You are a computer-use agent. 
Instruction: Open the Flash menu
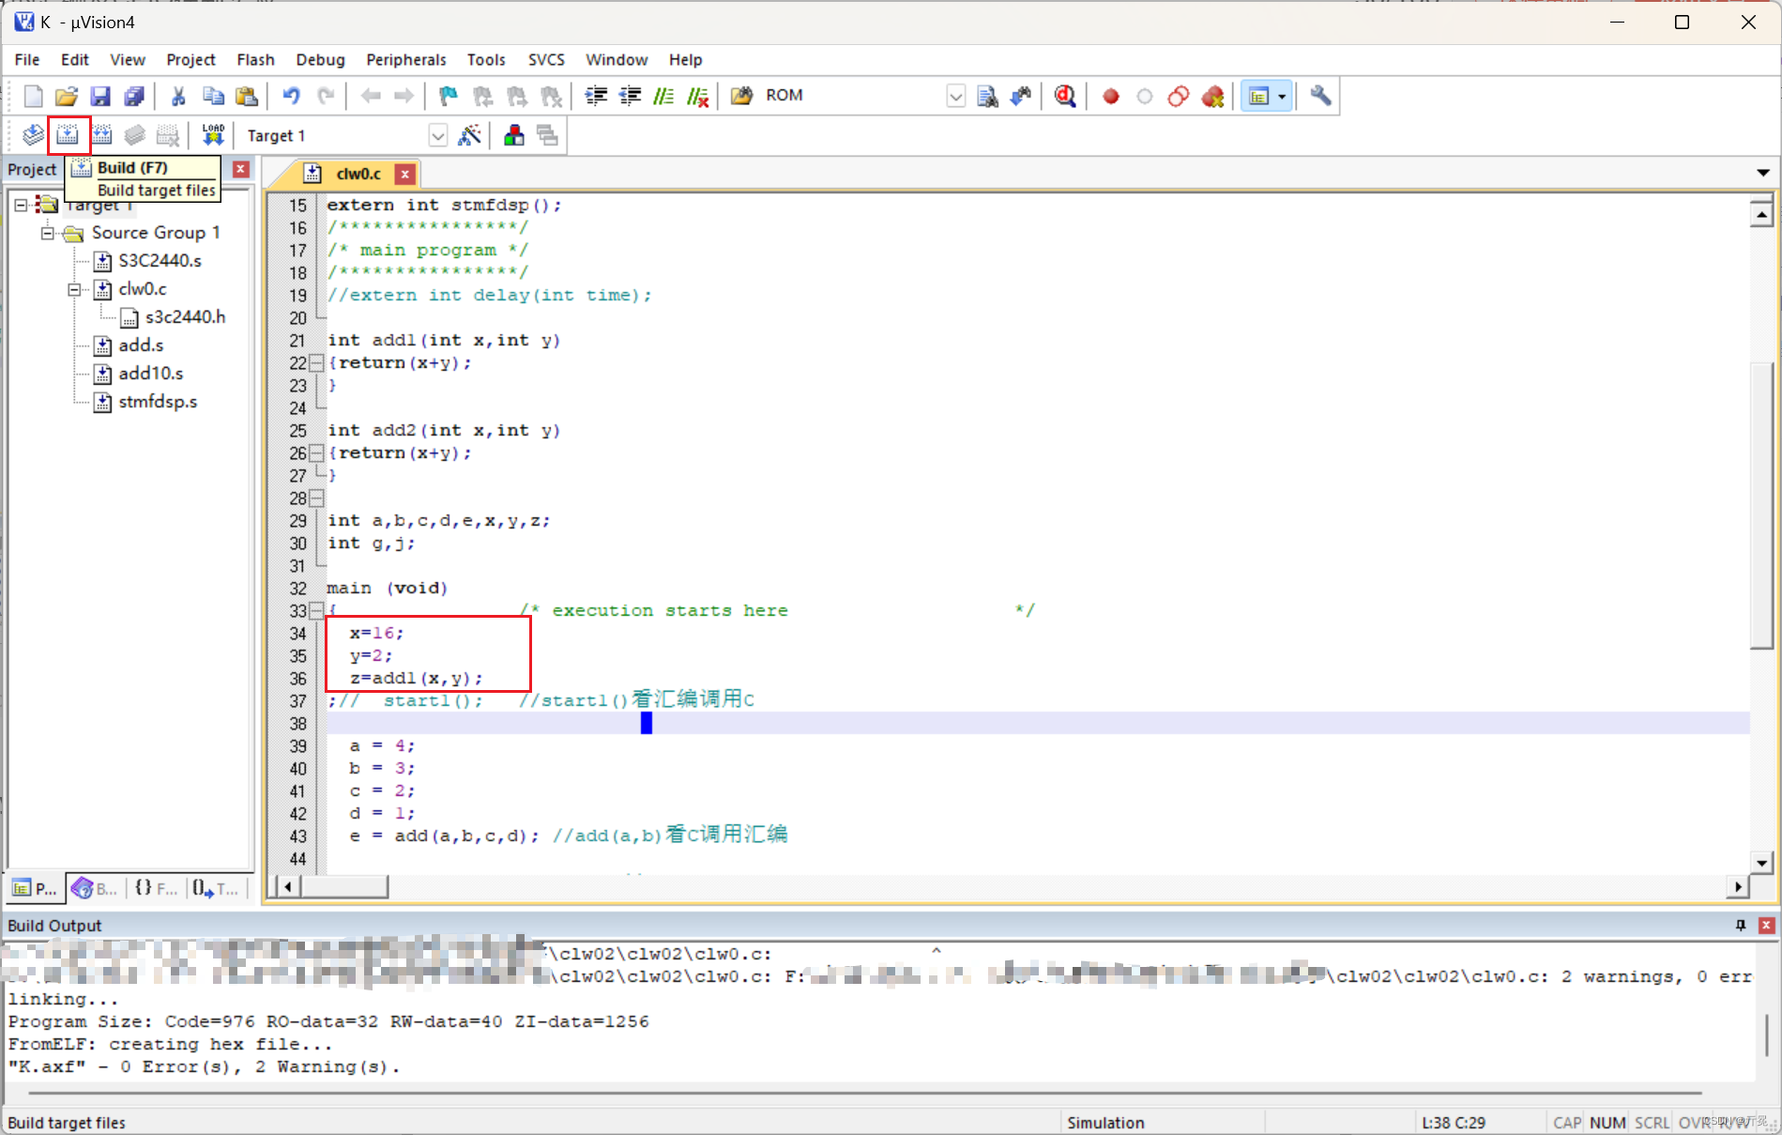tap(255, 59)
